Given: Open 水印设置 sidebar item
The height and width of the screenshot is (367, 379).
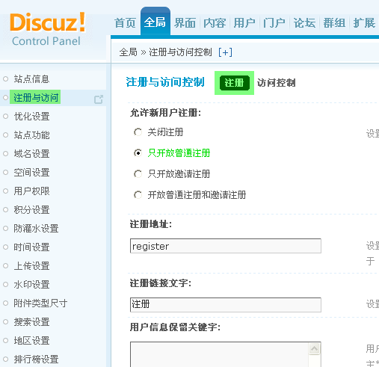Looking at the screenshot, I should [x=31, y=285].
